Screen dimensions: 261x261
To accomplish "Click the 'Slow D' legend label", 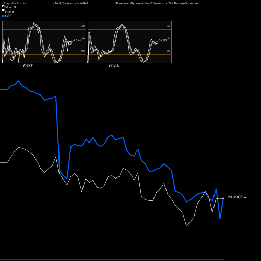I will 10,7.
